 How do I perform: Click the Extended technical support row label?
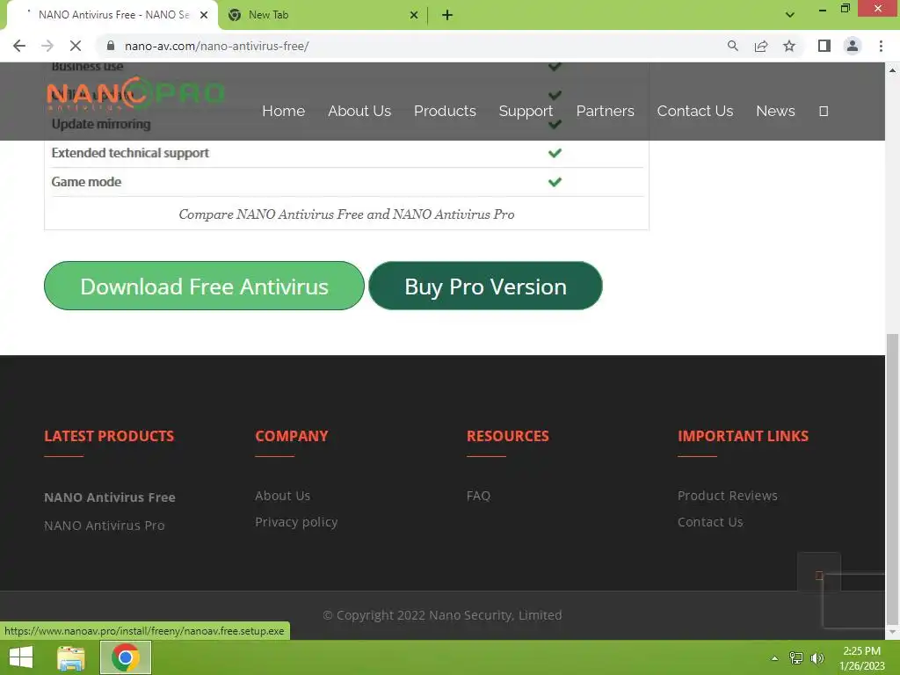(x=130, y=153)
